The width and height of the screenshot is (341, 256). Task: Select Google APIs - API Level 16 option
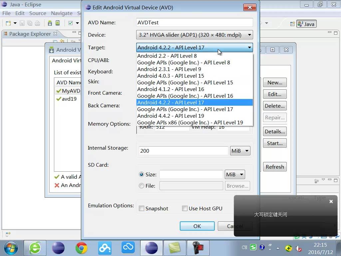[x=194, y=96]
